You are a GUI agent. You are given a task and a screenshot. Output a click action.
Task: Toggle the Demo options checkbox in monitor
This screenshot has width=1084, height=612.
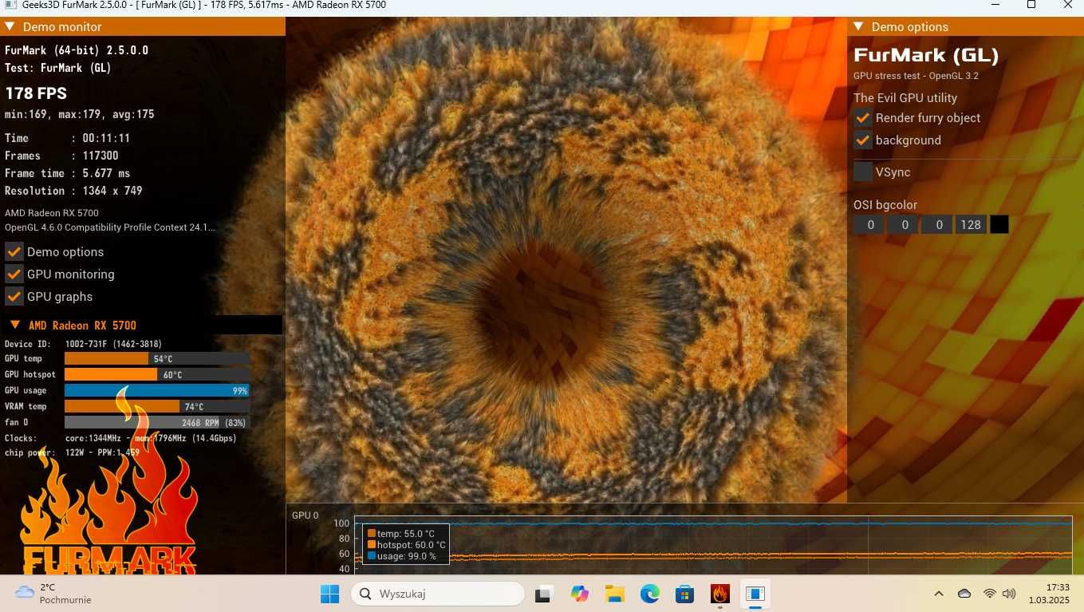14,251
